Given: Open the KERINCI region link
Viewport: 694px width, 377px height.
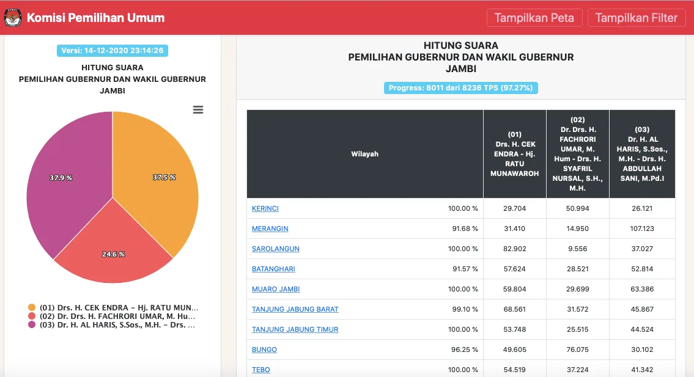Looking at the screenshot, I should point(265,208).
